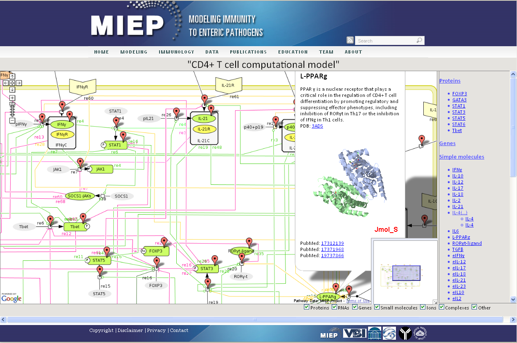Open the DATA menu item
This screenshot has height=343, width=517.
tap(212, 52)
